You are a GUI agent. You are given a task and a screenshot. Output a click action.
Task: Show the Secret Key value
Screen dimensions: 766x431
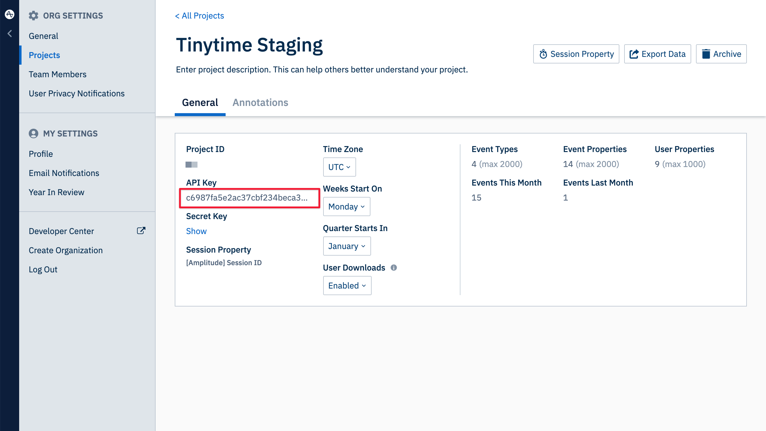pos(197,230)
